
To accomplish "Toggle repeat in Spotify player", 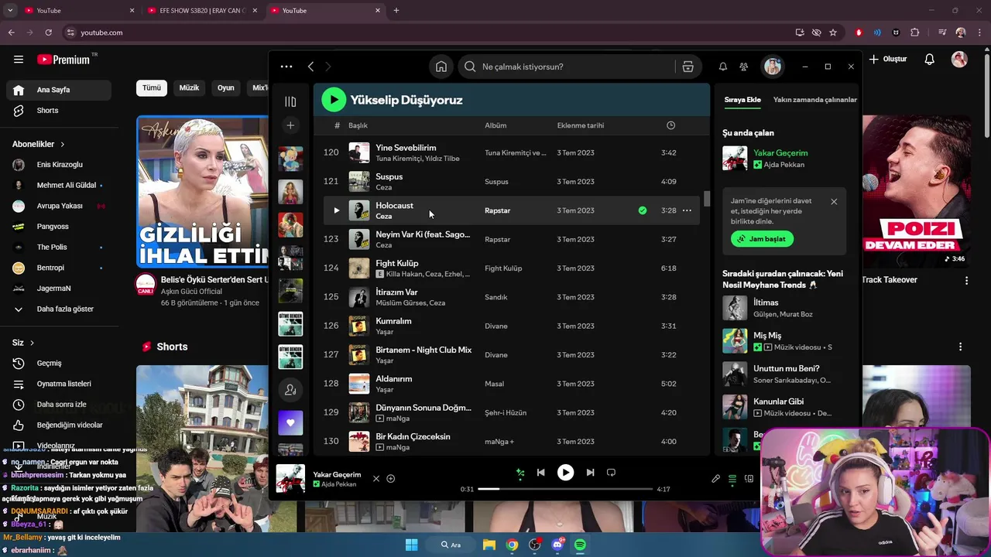I will [611, 473].
